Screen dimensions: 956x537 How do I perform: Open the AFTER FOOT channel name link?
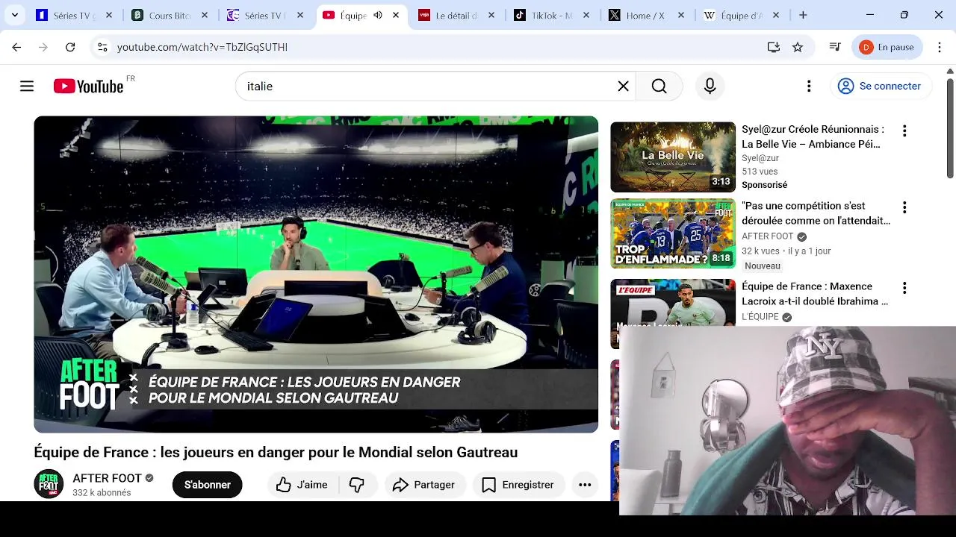pos(107,478)
